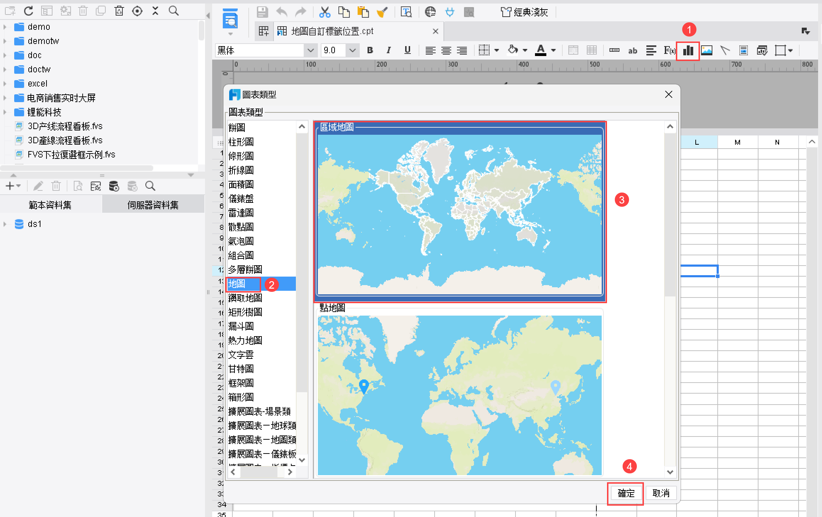Viewport: 822px width, 517px height.
Task: Open the font name dropdown
Action: point(310,50)
